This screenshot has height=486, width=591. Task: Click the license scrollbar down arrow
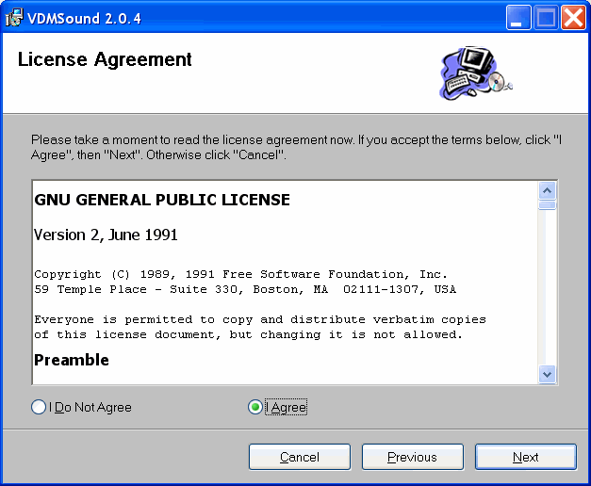pyautogui.click(x=548, y=374)
